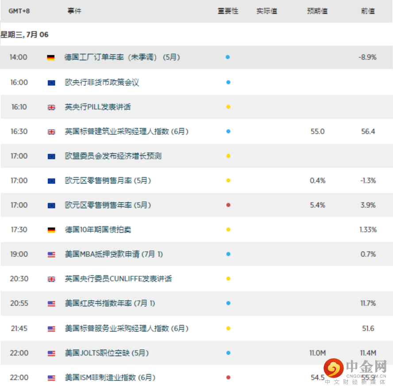393x390 pixels.
Task: Click the 前值 column header
Action: point(368,11)
